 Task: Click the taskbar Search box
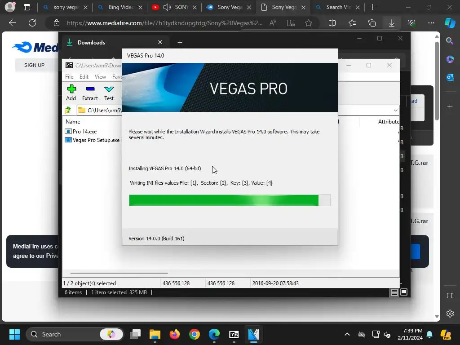point(75,334)
